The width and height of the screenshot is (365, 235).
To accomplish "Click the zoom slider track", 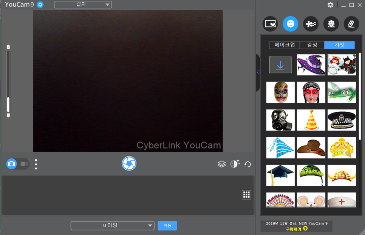I will (x=8, y=81).
